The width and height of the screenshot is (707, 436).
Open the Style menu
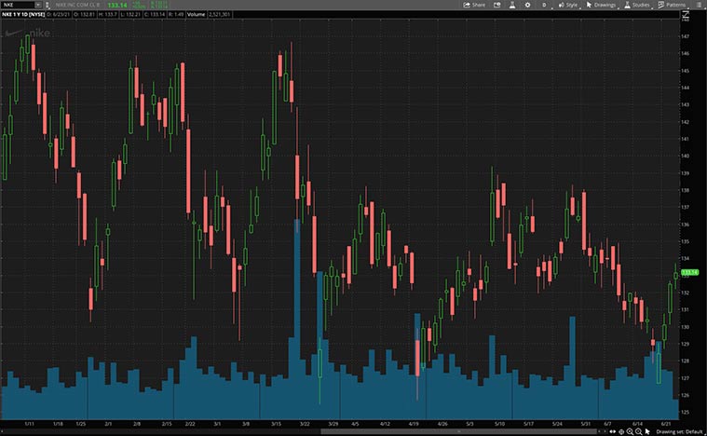(x=568, y=5)
